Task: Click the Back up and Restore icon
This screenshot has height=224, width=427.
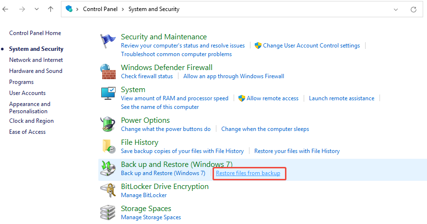Action: coord(108,169)
